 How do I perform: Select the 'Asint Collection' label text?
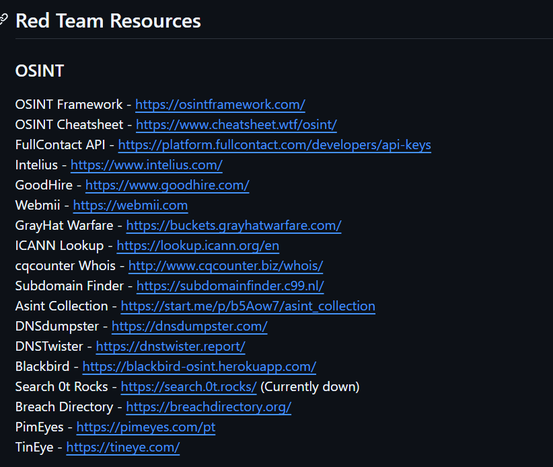tap(61, 306)
